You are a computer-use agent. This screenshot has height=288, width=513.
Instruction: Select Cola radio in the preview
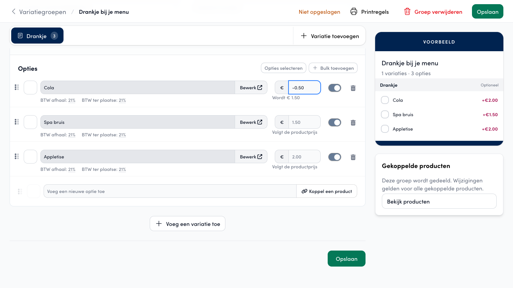coord(385,100)
